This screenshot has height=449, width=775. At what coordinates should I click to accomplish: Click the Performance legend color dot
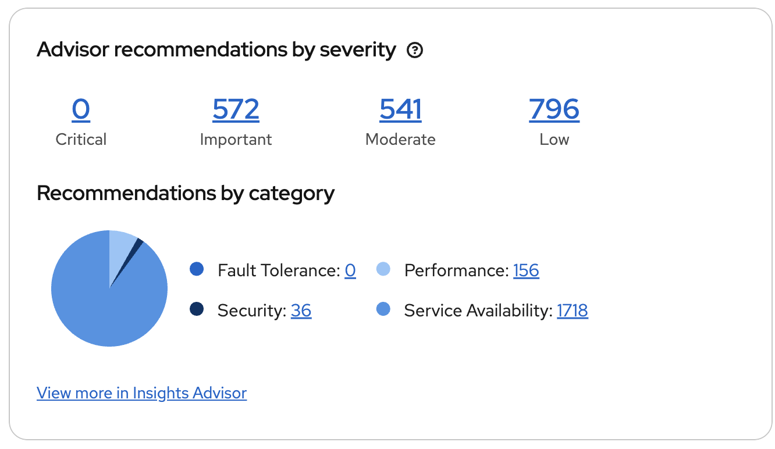coord(383,269)
